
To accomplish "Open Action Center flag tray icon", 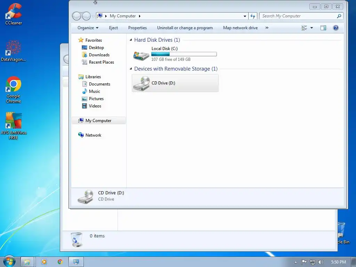I will pyautogui.click(x=304, y=262).
